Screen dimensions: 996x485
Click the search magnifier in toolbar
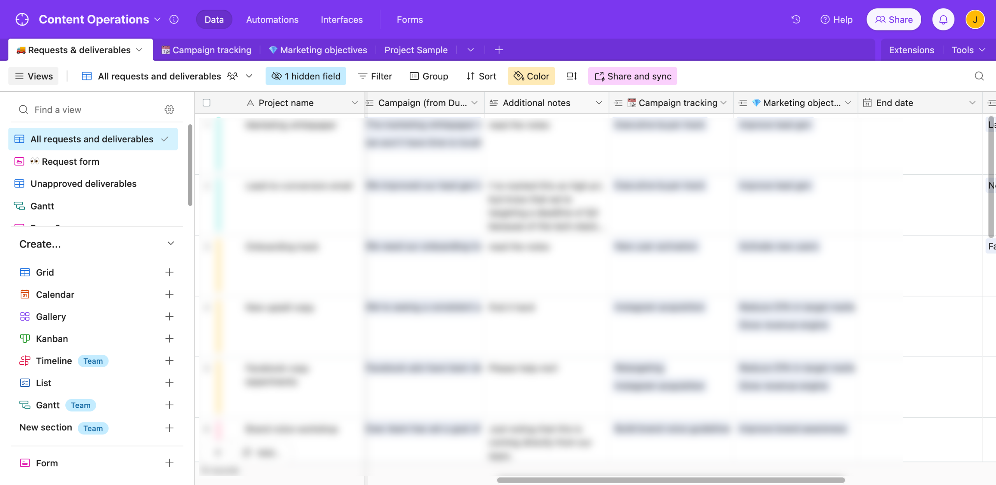[x=979, y=76]
